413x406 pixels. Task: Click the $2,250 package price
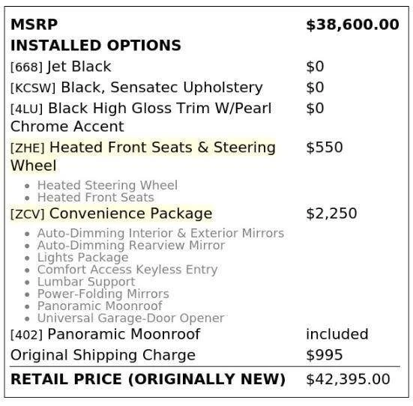331,213
